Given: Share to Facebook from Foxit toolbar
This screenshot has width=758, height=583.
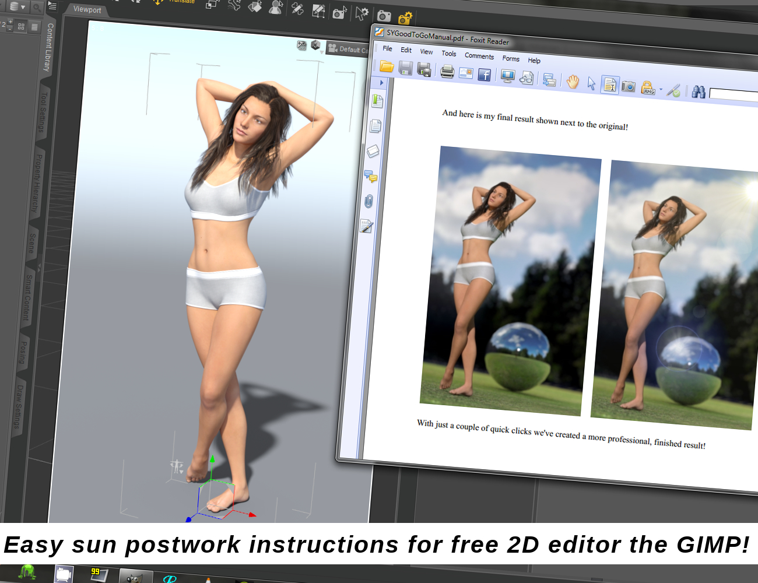Looking at the screenshot, I should click(x=484, y=75).
